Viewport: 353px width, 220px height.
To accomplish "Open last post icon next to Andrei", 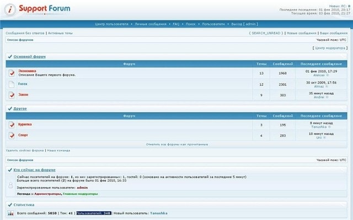I will coord(327,97).
